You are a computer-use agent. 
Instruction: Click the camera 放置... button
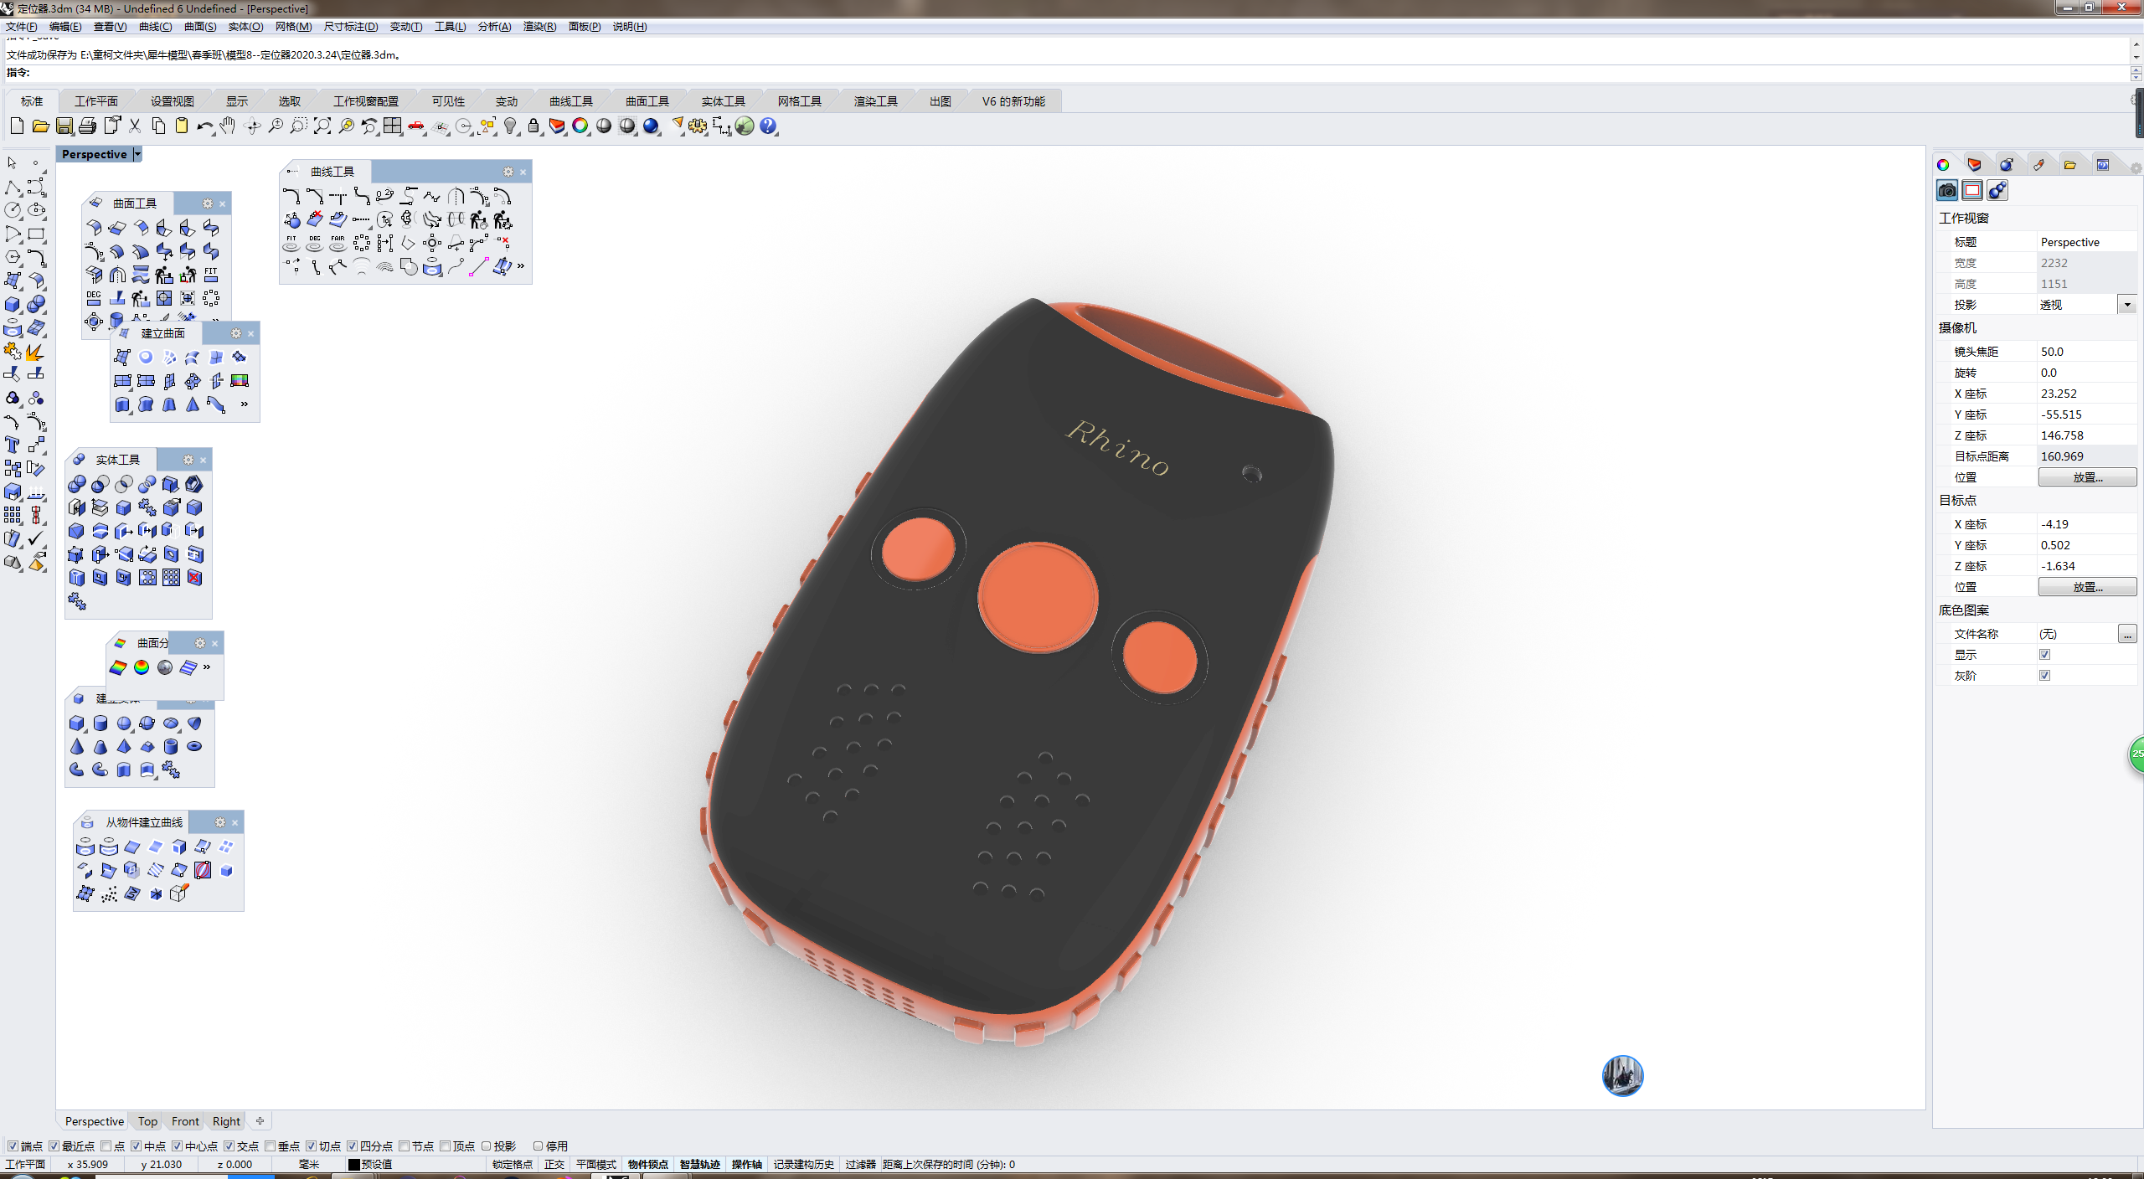click(2086, 477)
